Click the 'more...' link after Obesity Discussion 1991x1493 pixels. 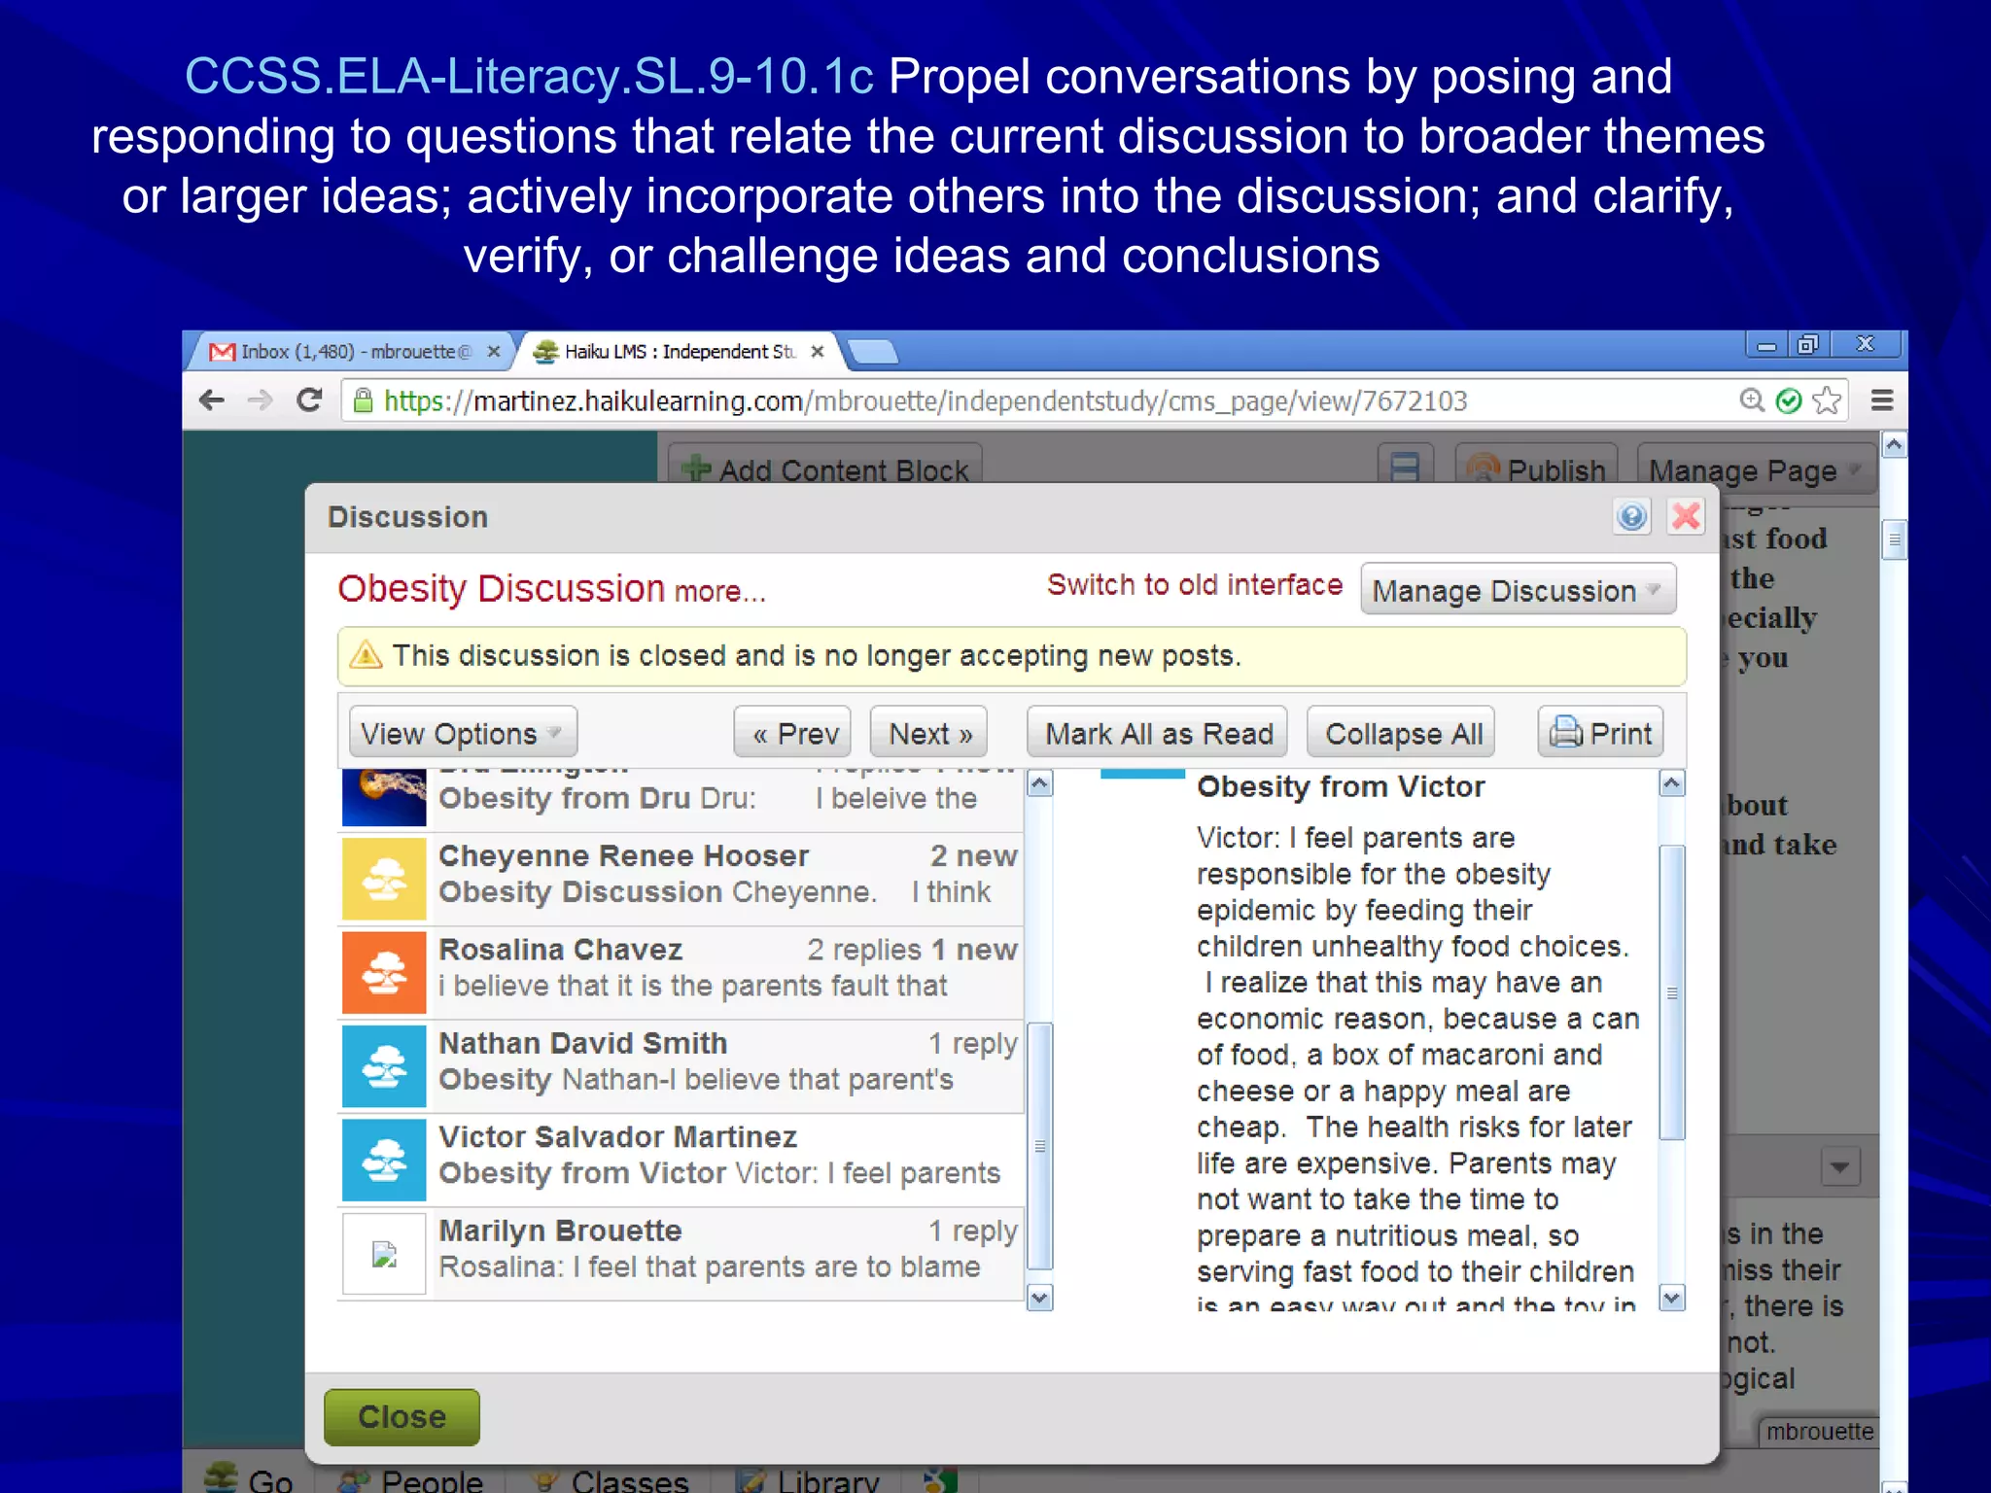pos(720,591)
